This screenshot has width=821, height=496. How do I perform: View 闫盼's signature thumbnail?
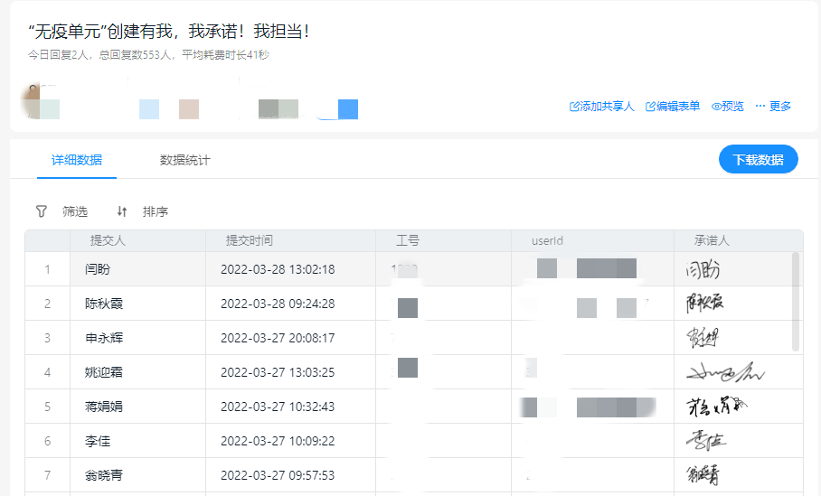pyautogui.click(x=703, y=269)
